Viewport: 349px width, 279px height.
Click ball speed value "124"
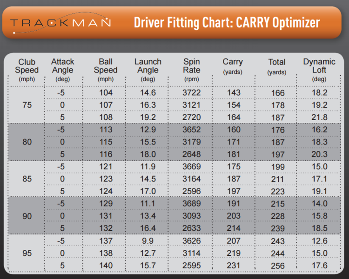pyautogui.click(x=106, y=191)
